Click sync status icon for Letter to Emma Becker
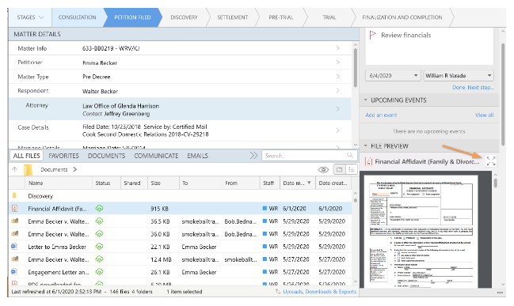 click(x=99, y=246)
